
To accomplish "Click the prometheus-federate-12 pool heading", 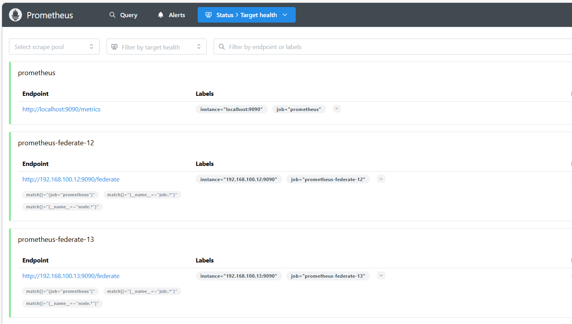I will coord(56,143).
